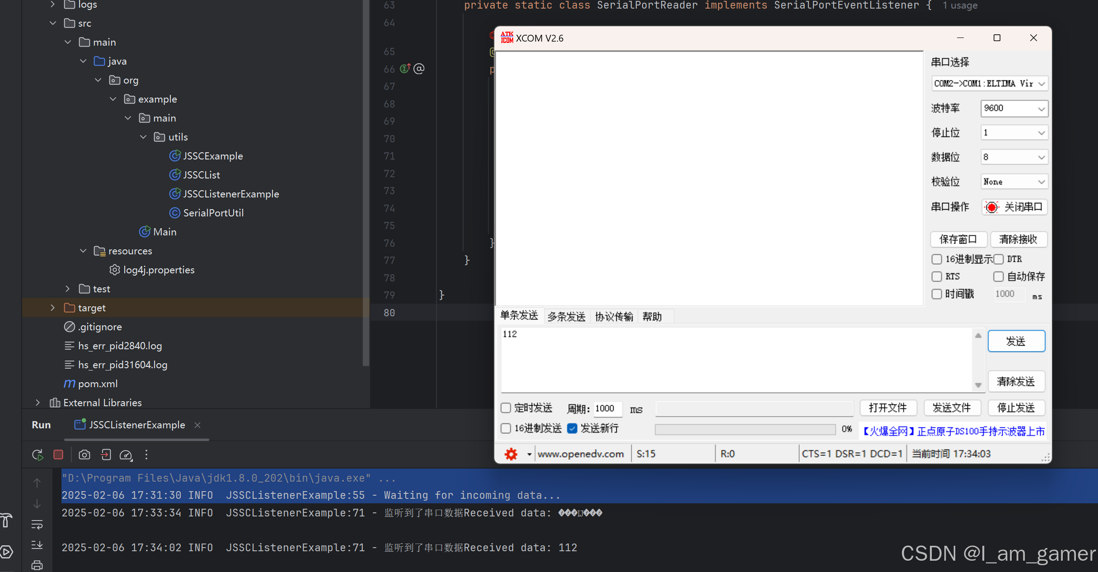This screenshot has height=572, width=1098.
Task: Open the 校验位 None dropdown
Action: [x=1014, y=182]
